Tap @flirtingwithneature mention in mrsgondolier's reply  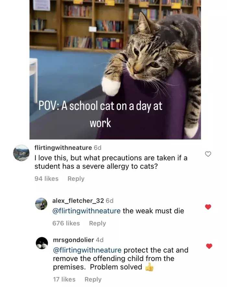click(87, 250)
